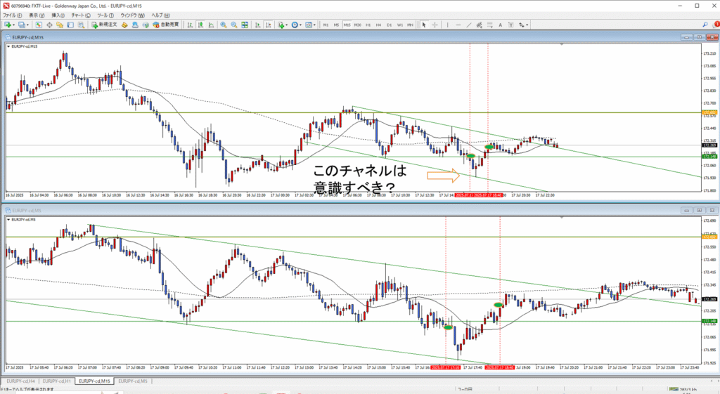This screenshot has width=720, height=394.
Task: Select the M15 timeframe button
Action: tap(347, 25)
